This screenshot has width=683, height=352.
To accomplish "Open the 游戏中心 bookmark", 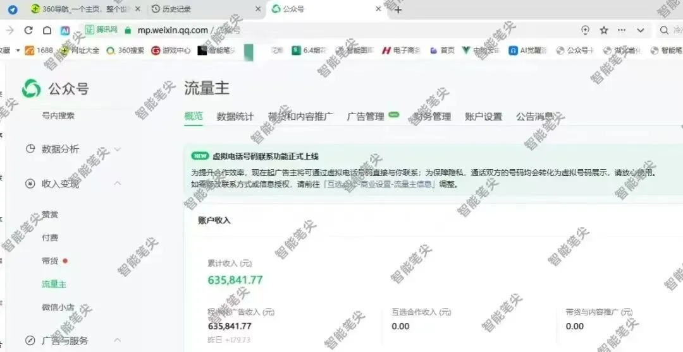I will click(171, 50).
